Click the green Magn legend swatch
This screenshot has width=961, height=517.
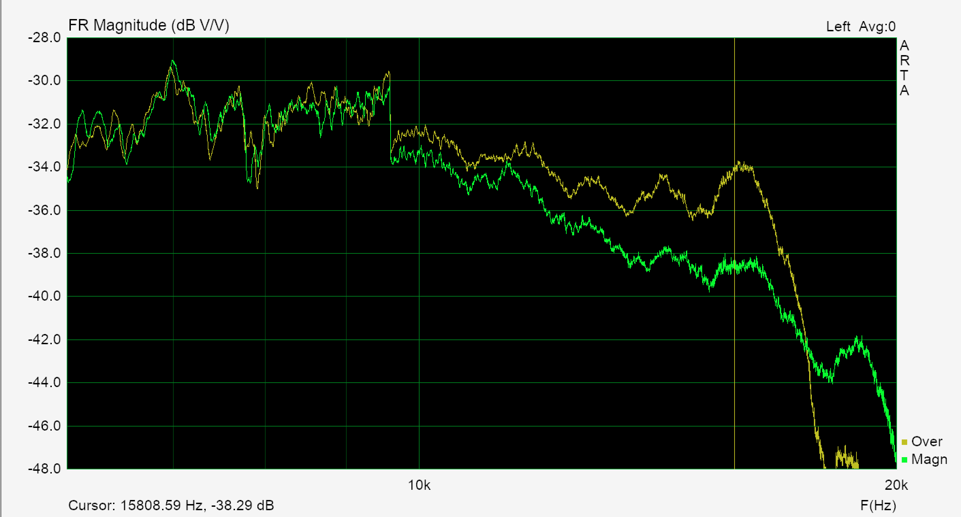pos(904,460)
